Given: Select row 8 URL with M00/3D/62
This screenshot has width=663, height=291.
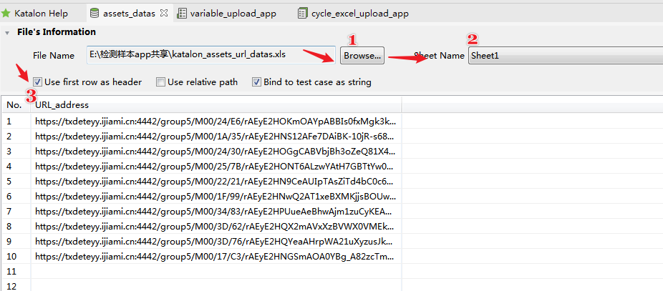Looking at the screenshot, I should click(216, 227).
